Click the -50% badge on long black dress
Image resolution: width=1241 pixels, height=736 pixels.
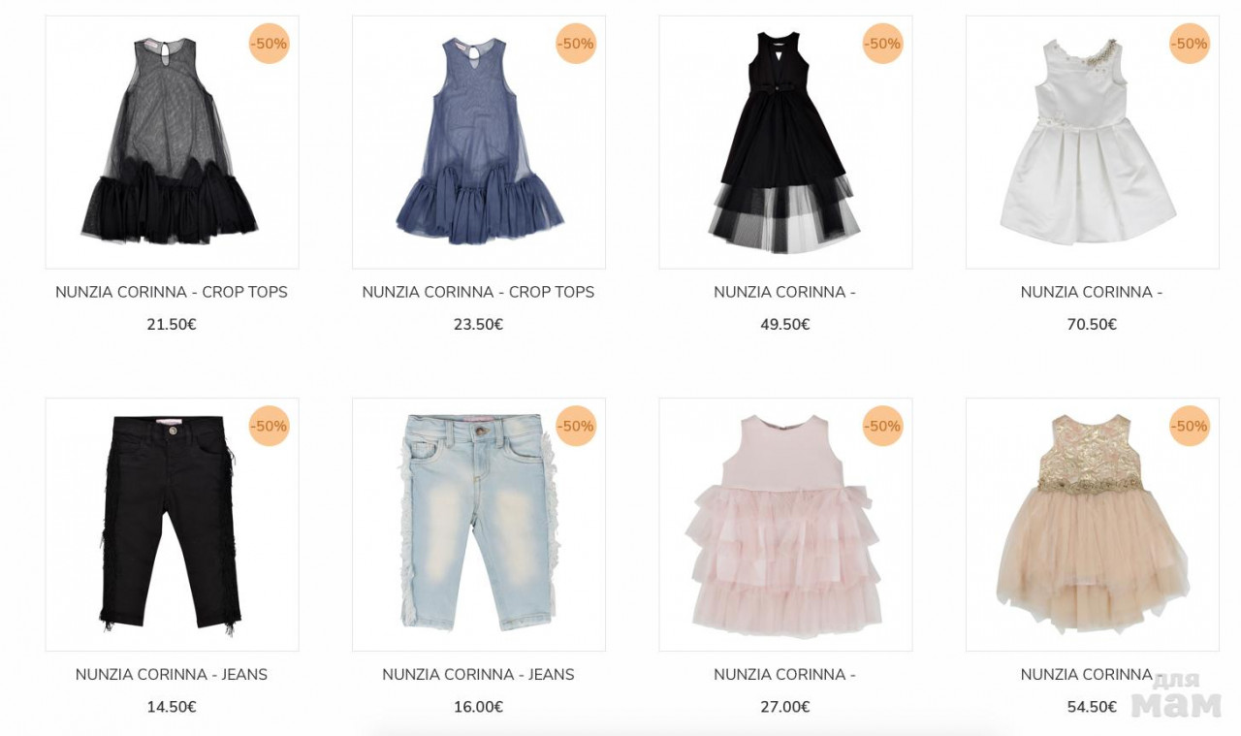tap(882, 44)
